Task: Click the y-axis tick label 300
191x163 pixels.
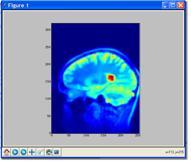Action: tap(49, 30)
